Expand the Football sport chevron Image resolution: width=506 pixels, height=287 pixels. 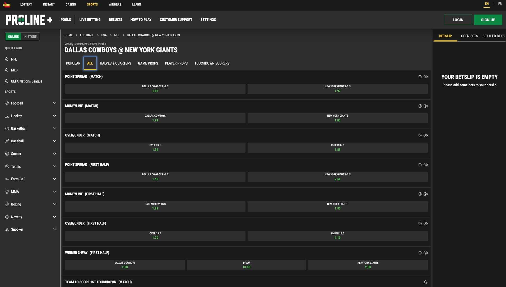[54, 103]
